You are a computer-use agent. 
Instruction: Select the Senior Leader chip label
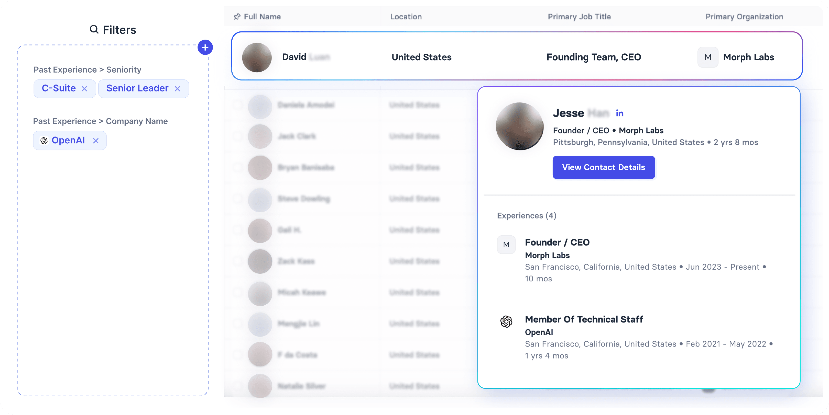pyautogui.click(x=137, y=88)
